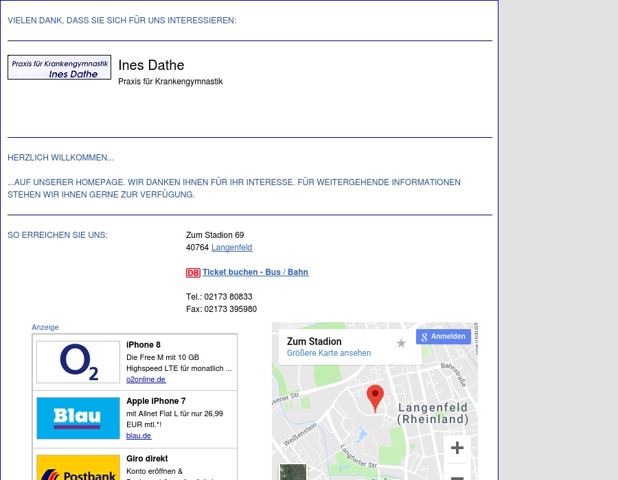
Task: Click Größere Karte ansehen link
Action: click(x=329, y=353)
